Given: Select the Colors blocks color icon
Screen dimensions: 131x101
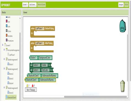Looking at the screenshot, I should (7, 31).
